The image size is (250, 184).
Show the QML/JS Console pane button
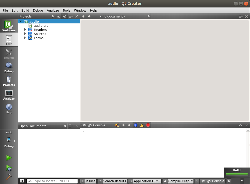210,181
